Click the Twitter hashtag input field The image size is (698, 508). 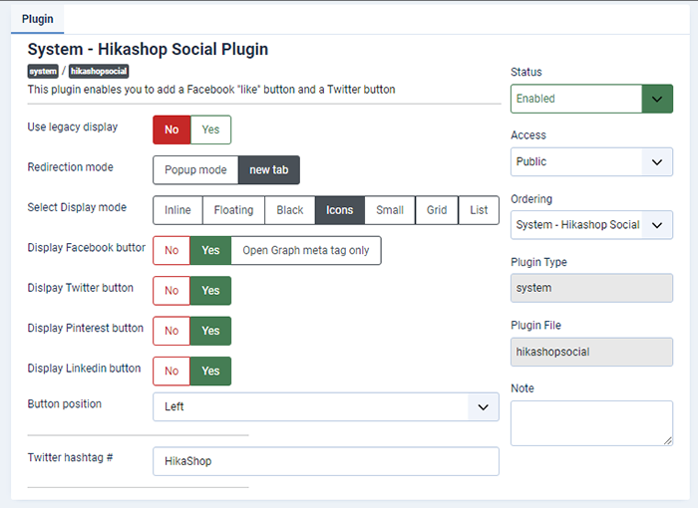(326, 461)
